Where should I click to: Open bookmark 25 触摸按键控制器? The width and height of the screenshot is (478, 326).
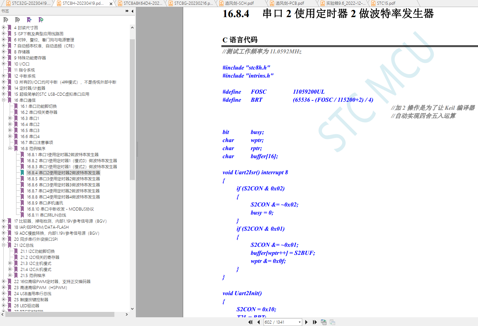[31, 300]
